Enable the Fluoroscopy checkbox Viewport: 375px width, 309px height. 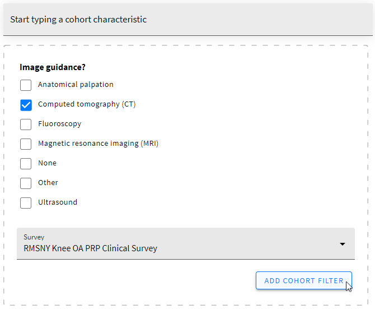pyautogui.click(x=26, y=124)
